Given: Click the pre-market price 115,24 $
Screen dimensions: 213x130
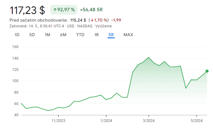Looking at the screenshot, I should (x=78, y=20).
